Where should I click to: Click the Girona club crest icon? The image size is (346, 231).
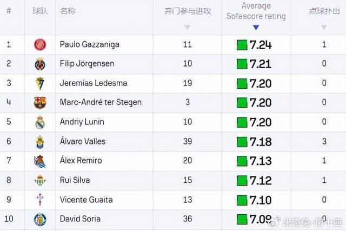pos(40,44)
